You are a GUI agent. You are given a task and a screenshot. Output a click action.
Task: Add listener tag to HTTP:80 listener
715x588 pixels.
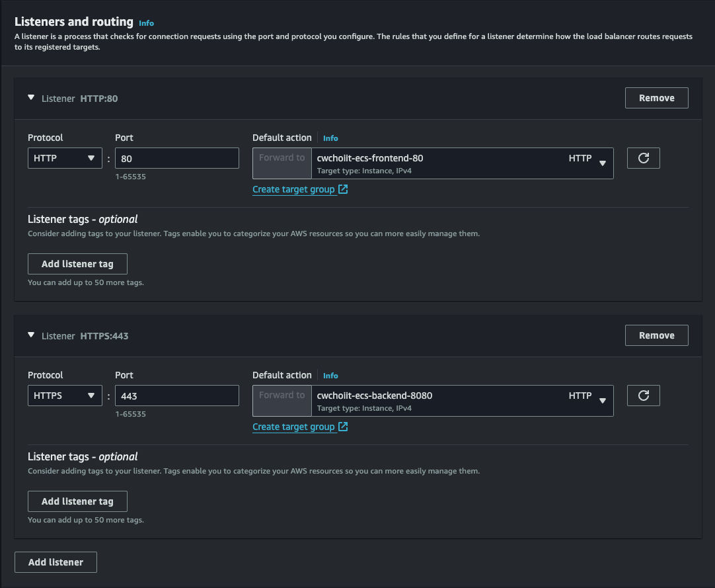click(77, 264)
